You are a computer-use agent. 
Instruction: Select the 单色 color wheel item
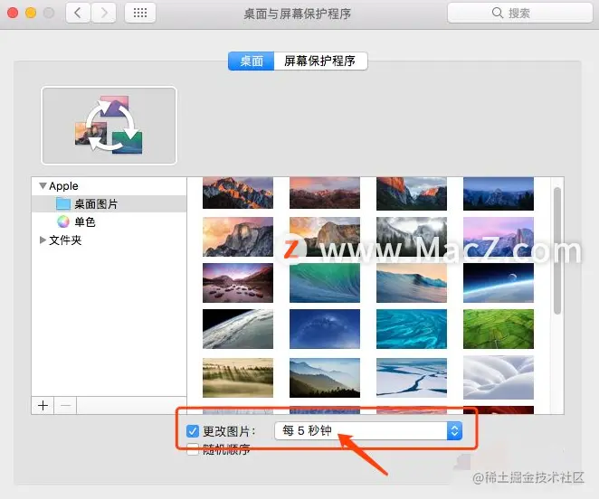tap(63, 221)
